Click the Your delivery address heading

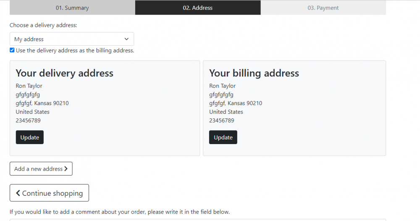65,73
